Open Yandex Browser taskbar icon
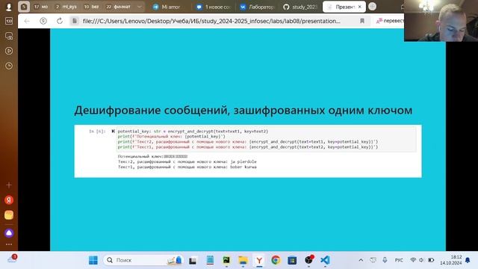The width and height of the screenshot is (478, 269). pyautogui.click(x=259, y=260)
